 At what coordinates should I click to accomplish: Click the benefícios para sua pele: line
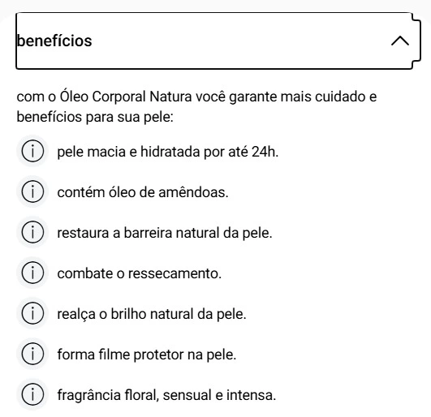tap(95, 117)
